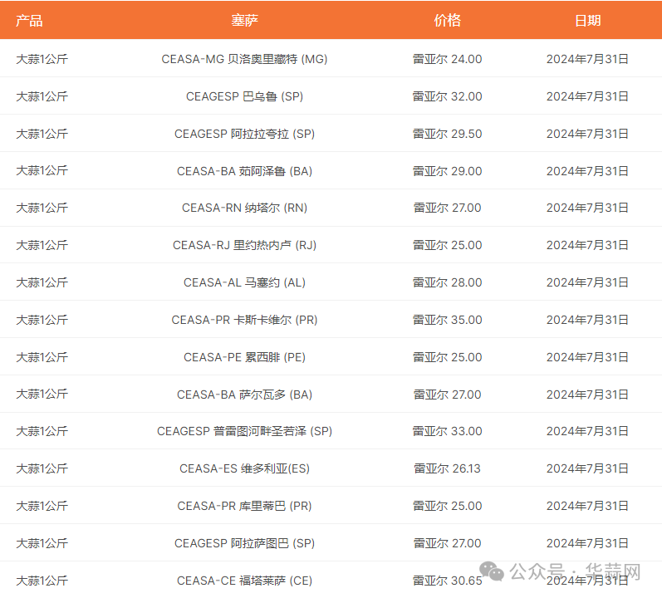Click the date in the 累西腓 (PE) row
The width and height of the screenshot is (662, 598).
(x=587, y=357)
